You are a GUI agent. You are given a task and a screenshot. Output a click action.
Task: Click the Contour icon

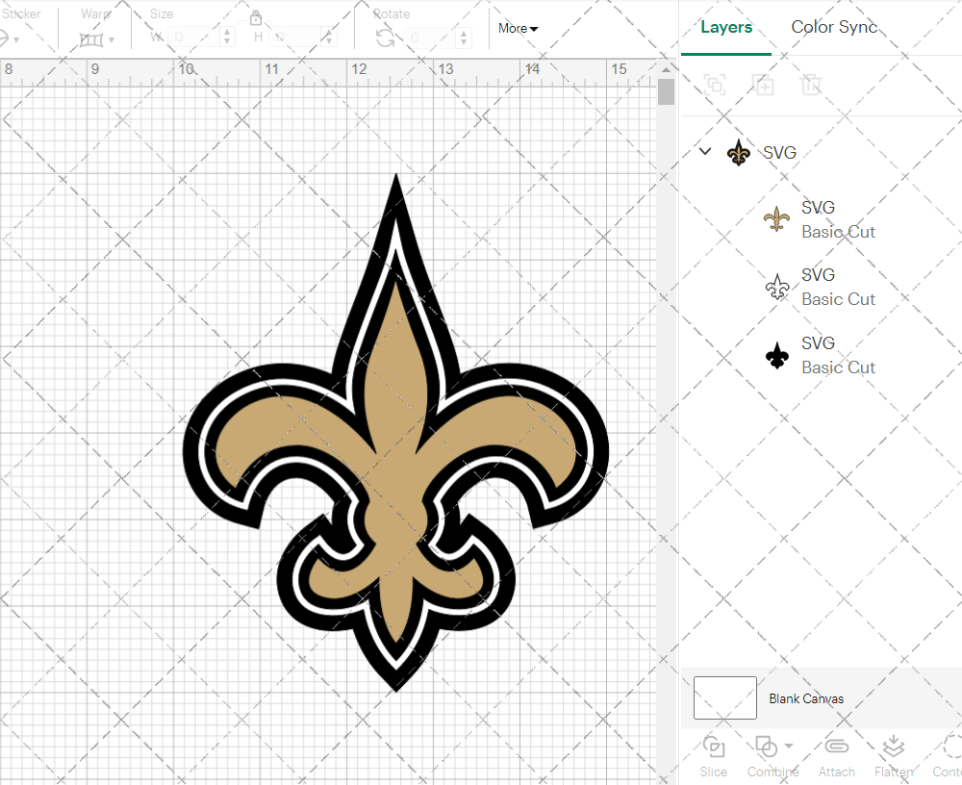(950, 747)
